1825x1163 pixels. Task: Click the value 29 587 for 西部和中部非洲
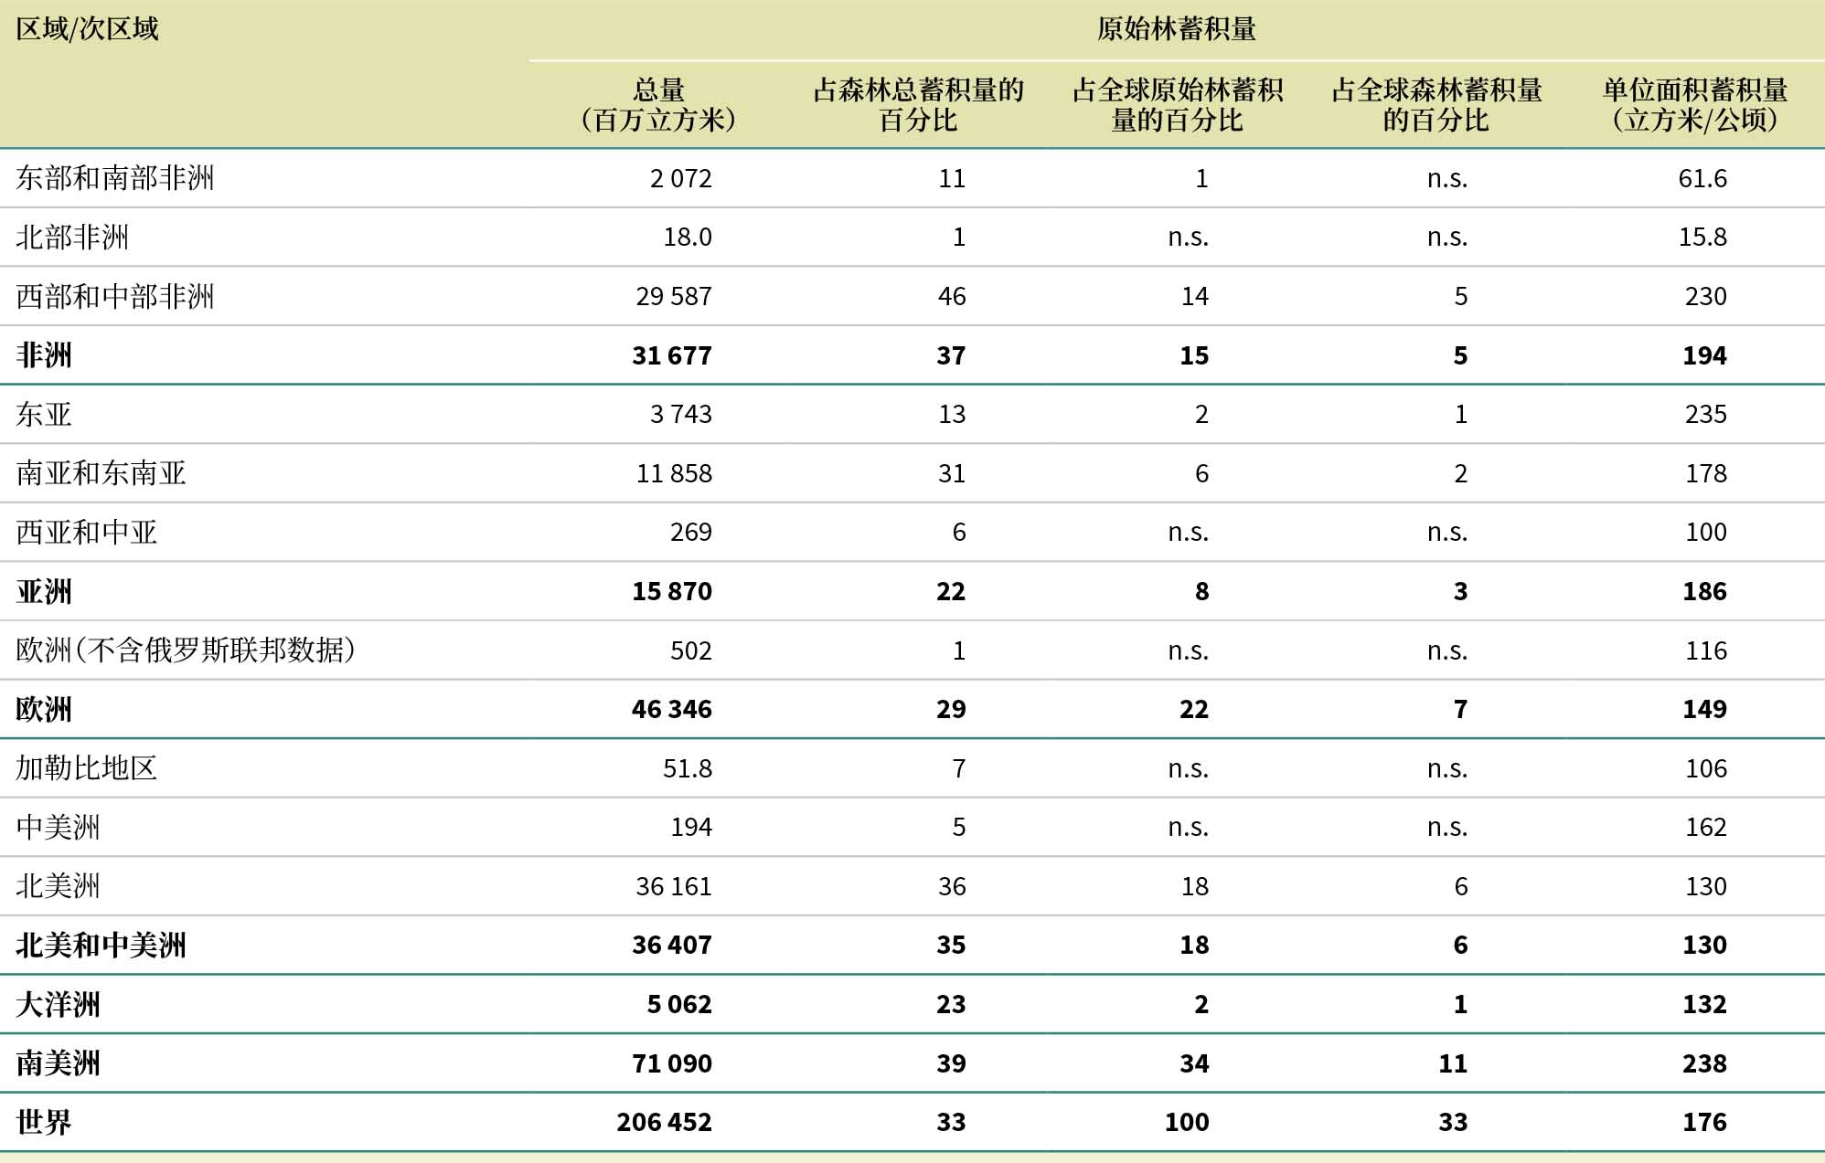coord(673,296)
